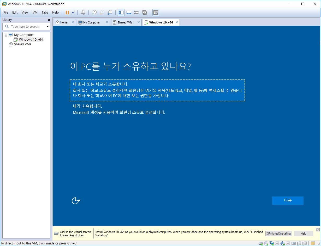The width and height of the screenshot is (321, 246).
Task: Close the Windows 10 x64 tab
Action: pyautogui.click(x=177, y=22)
